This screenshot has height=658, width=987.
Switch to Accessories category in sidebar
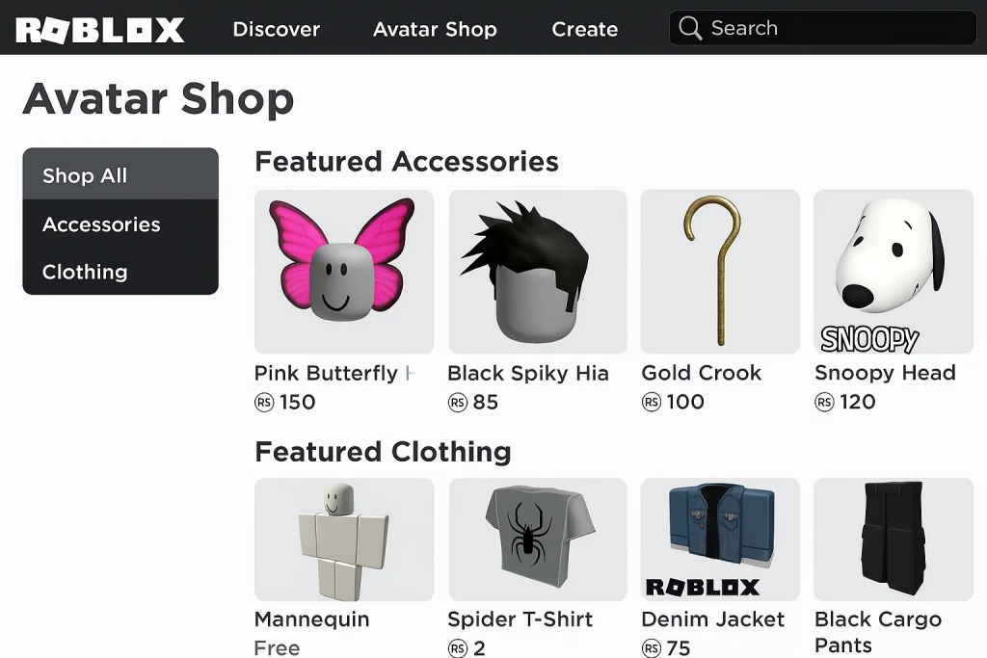pos(120,224)
